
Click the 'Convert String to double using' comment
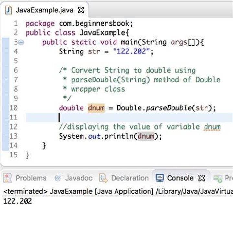coord(128,71)
